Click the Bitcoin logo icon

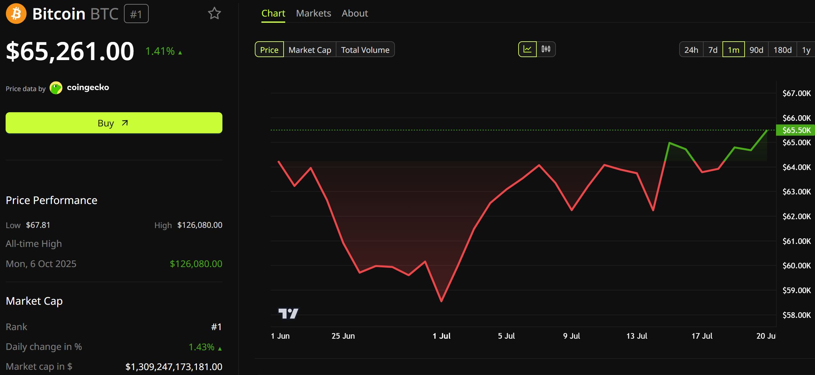[x=16, y=14]
